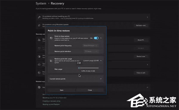Image resolution: width=179 pixels, height=110 pixels.
Task: Expand the Current restore points section
Action: (x=101, y=79)
